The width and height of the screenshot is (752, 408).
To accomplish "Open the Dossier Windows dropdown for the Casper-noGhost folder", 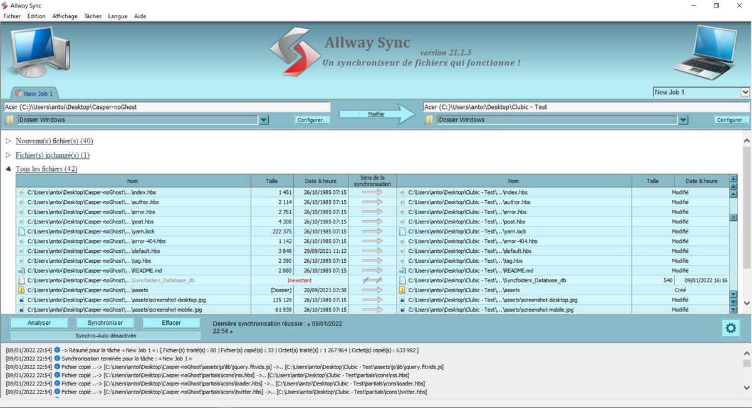I will (264, 120).
